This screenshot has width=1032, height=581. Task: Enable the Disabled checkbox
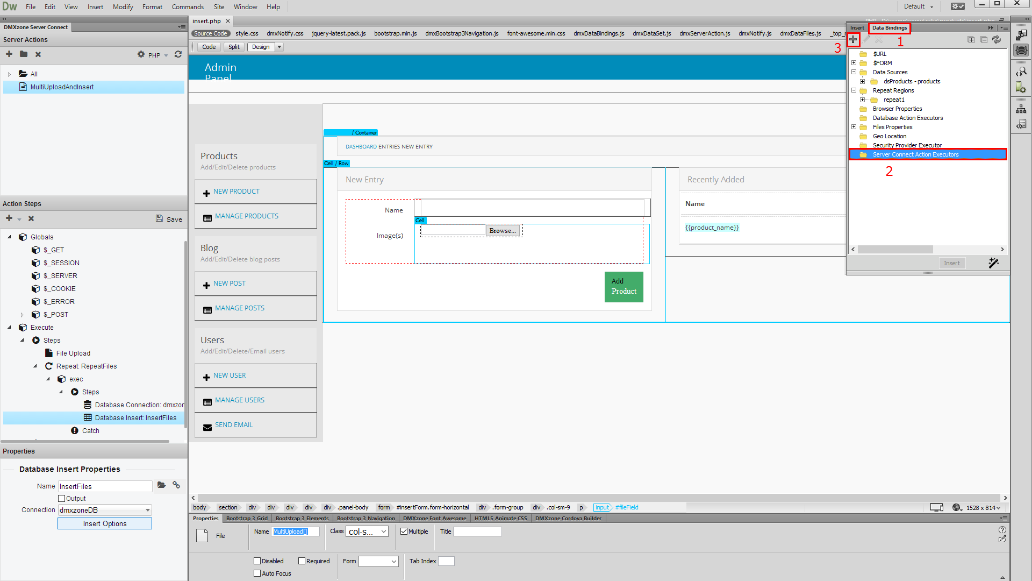click(x=257, y=561)
